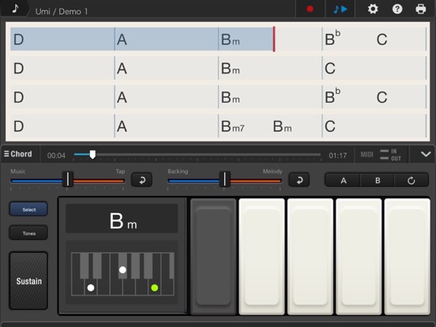Toggle the A-B repeat loop icon
This screenshot has height=327, width=436.
(412, 180)
